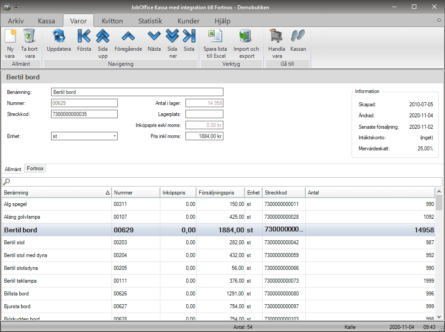Select the Bjursta bord row
The image size is (445, 332).
coord(219,306)
